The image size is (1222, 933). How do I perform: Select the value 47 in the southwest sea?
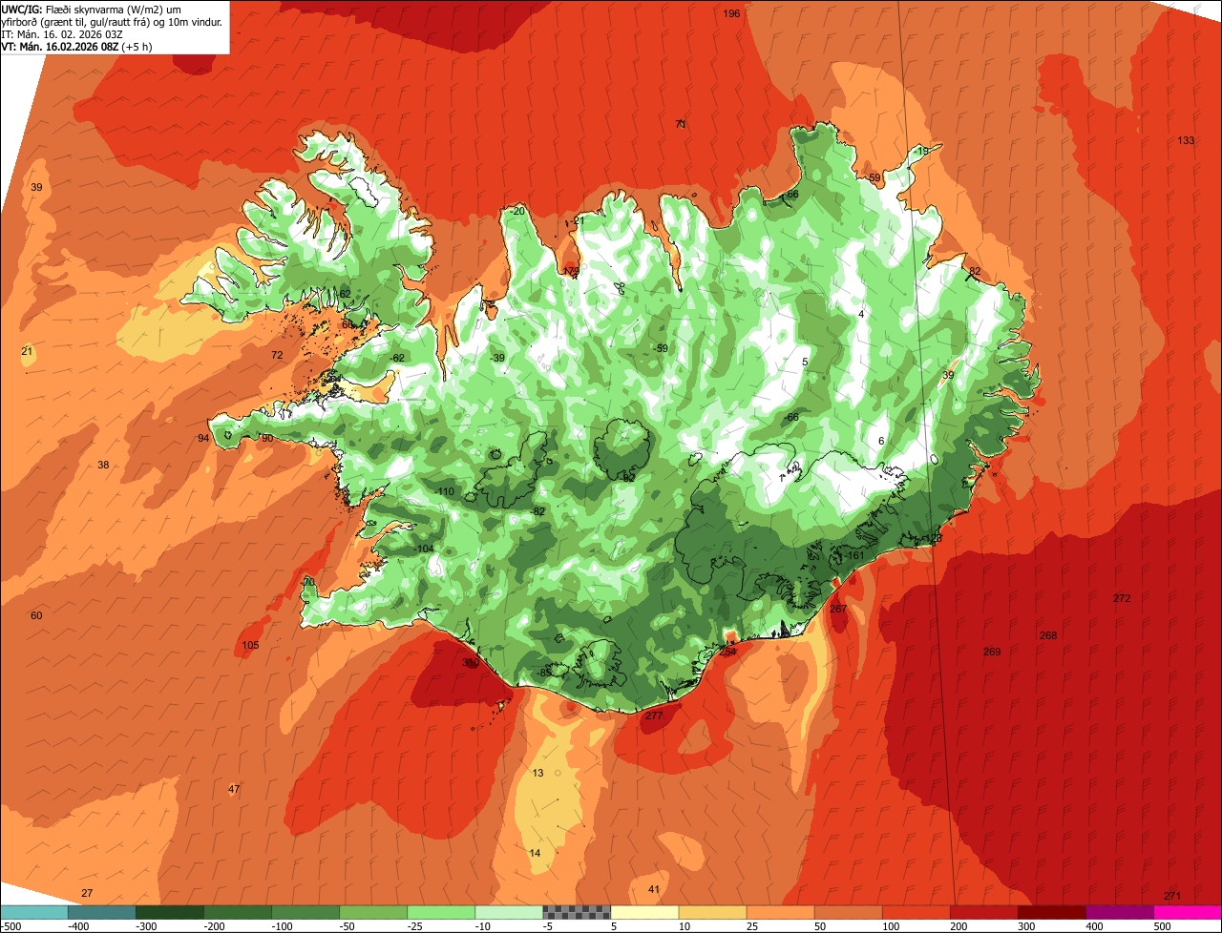(x=234, y=789)
